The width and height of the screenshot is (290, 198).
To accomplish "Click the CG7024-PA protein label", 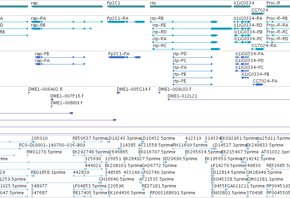I will point(265,81).
